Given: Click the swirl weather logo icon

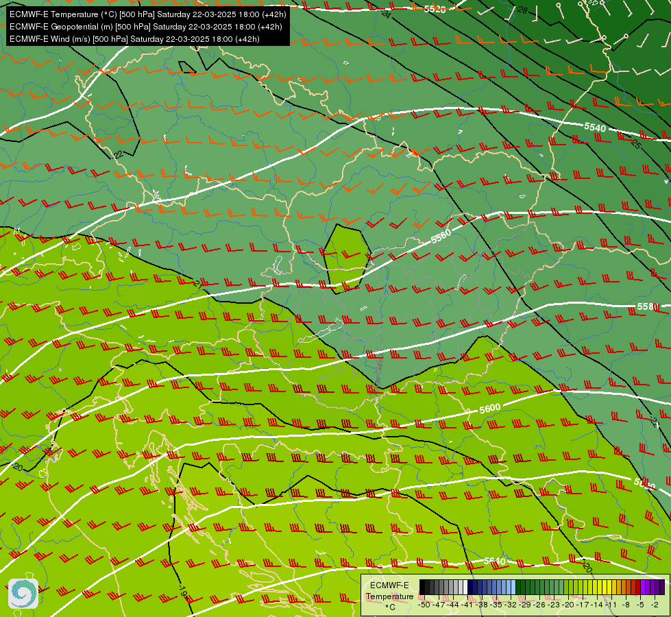Looking at the screenshot, I should point(23,594).
